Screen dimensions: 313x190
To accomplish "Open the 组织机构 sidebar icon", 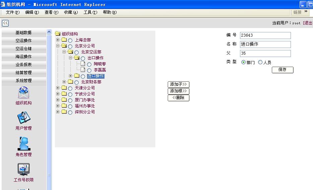I will coord(23,92).
